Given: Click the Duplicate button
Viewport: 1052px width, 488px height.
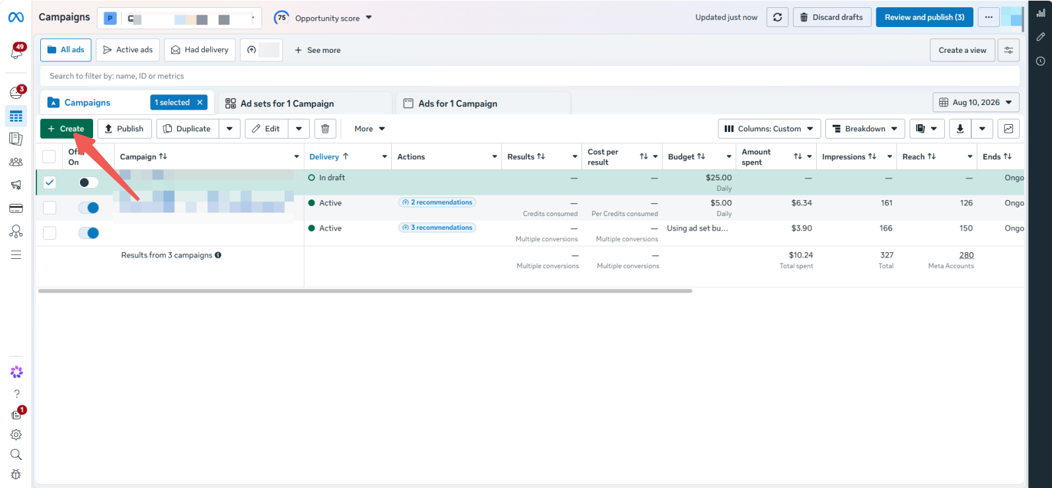Looking at the screenshot, I should [188, 129].
